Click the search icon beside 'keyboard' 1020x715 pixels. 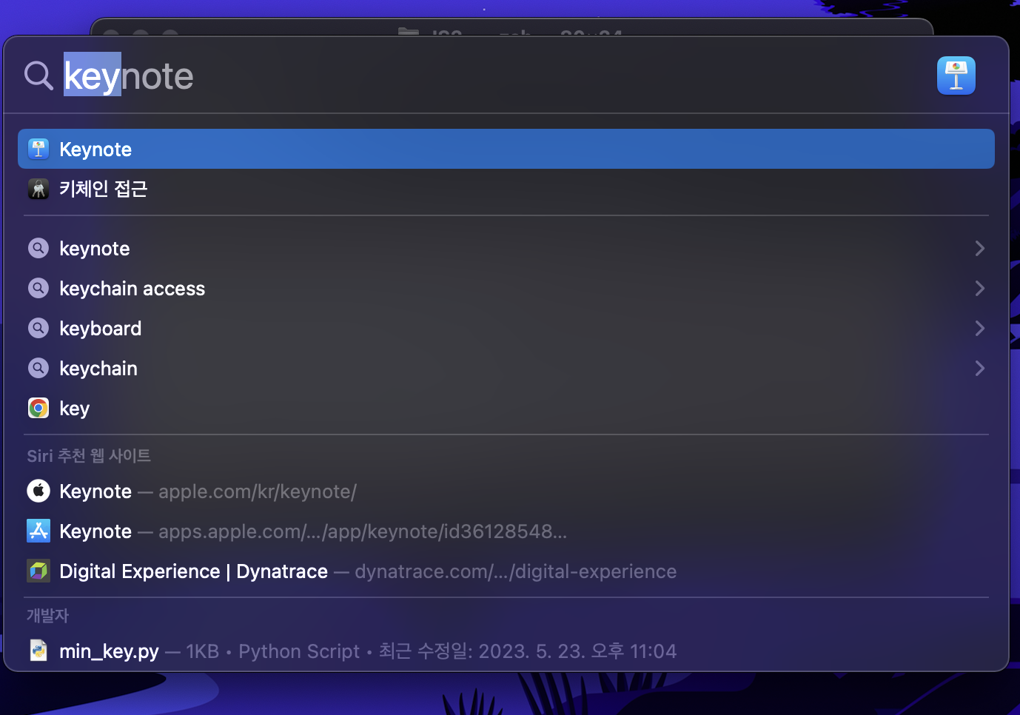click(x=38, y=328)
